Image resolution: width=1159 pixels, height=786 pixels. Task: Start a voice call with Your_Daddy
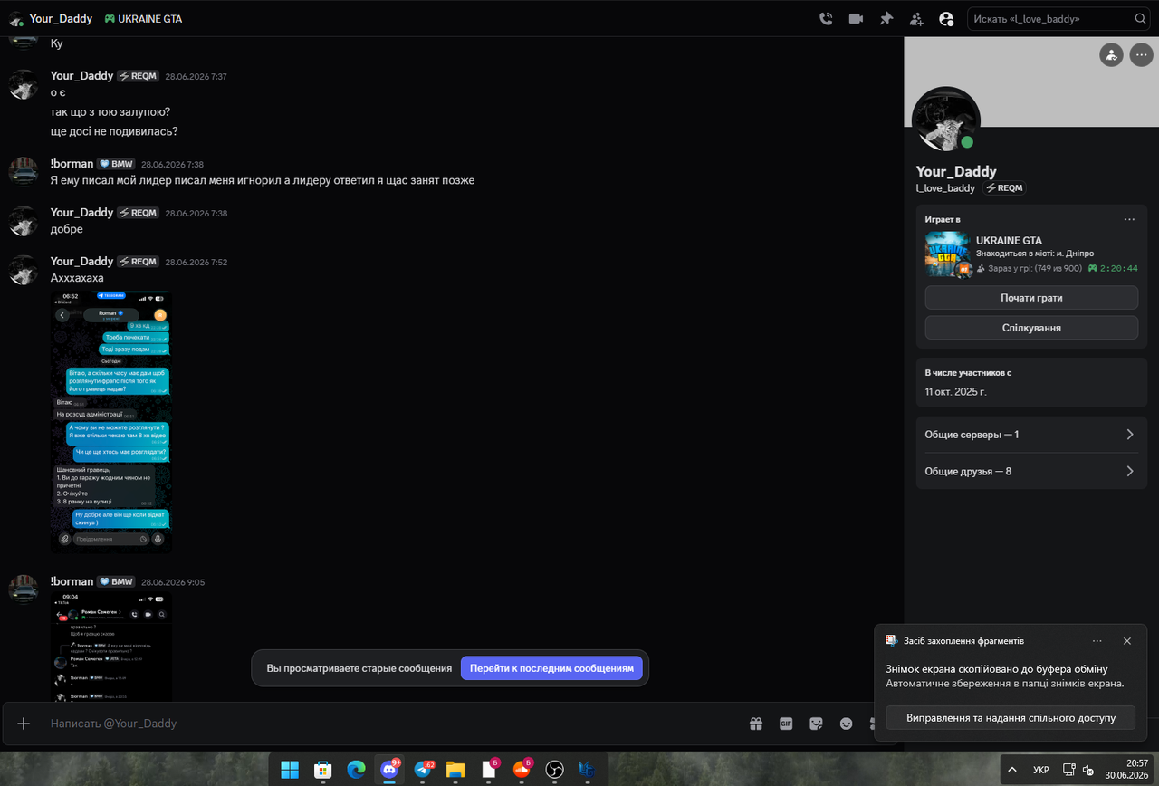826,18
